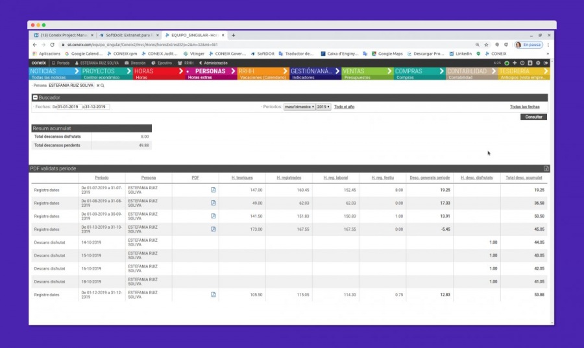The image size is (584, 348).
Task: Click the search magnifier next to the person name
Action: (x=103, y=86)
